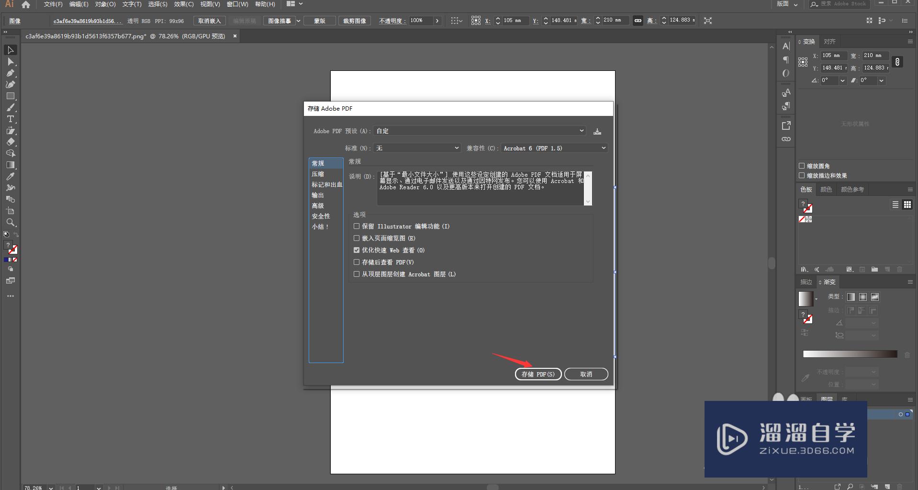918x490 pixels.
Task: Enable View PDF after Saving checkbox
Action: 357,262
